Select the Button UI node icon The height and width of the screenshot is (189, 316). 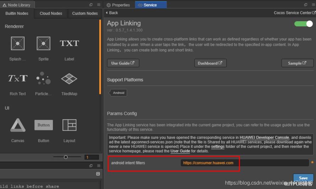tap(44, 125)
